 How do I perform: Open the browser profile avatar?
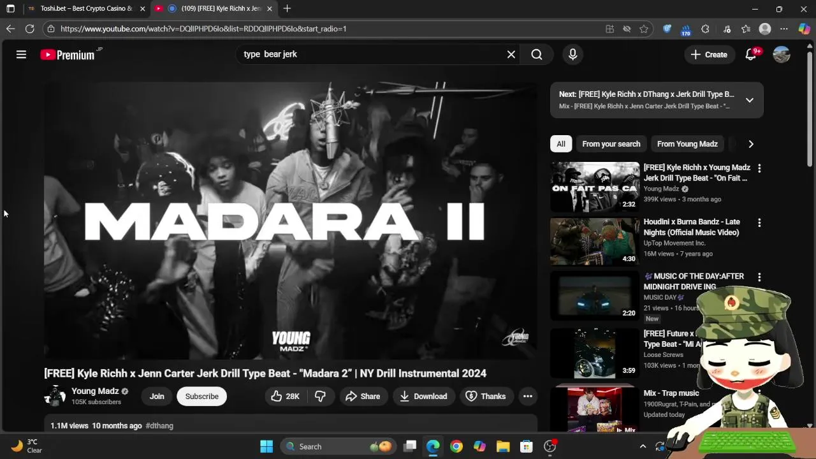(765, 29)
